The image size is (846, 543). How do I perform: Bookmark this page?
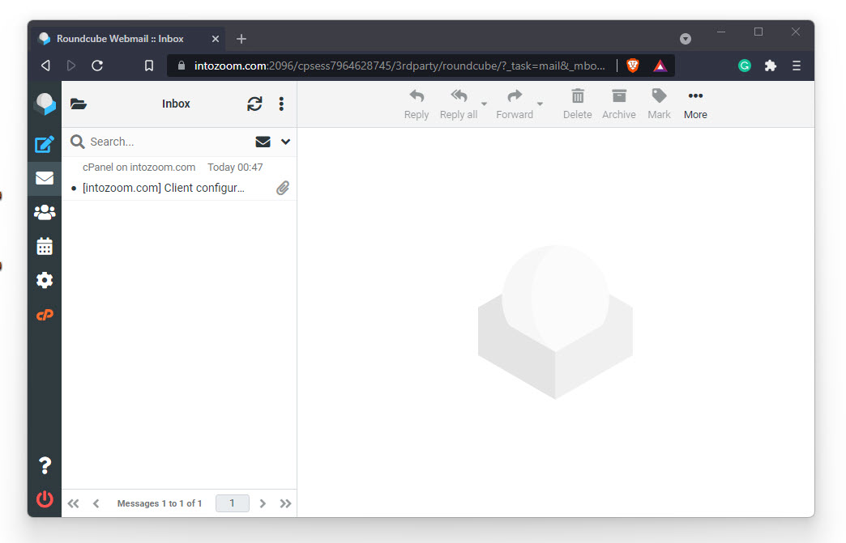(149, 66)
